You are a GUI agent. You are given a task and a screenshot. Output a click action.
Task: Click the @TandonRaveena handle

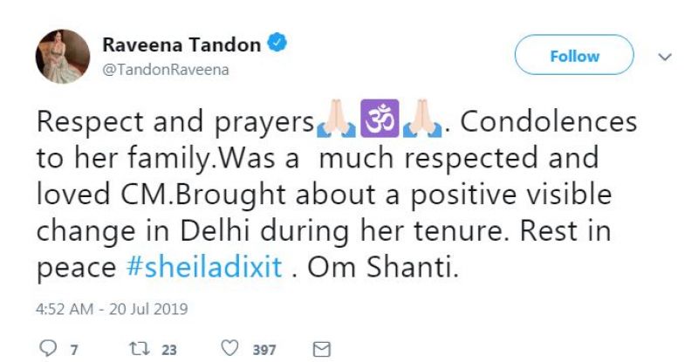[x=167, y=71]
